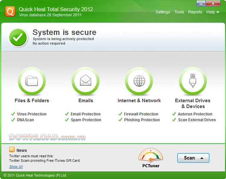Click the Virus database date text

tap(50, 15)
